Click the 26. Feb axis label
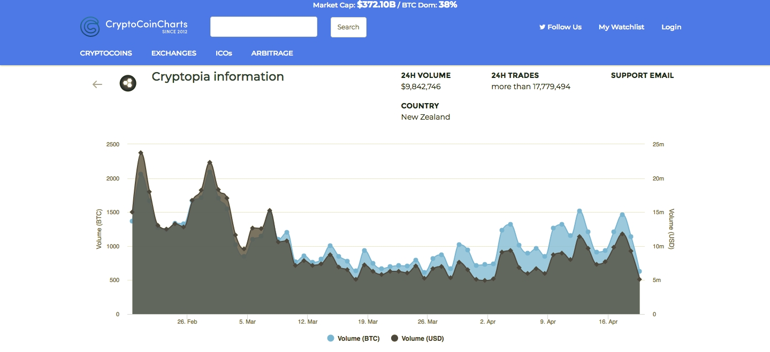The width and height of the screenshot is (770, 352). (x=187, y=322)
